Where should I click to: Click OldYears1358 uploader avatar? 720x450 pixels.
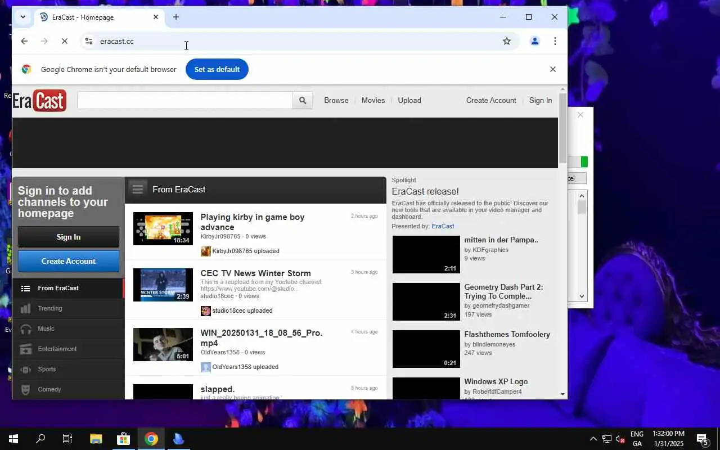pos(206,367)
